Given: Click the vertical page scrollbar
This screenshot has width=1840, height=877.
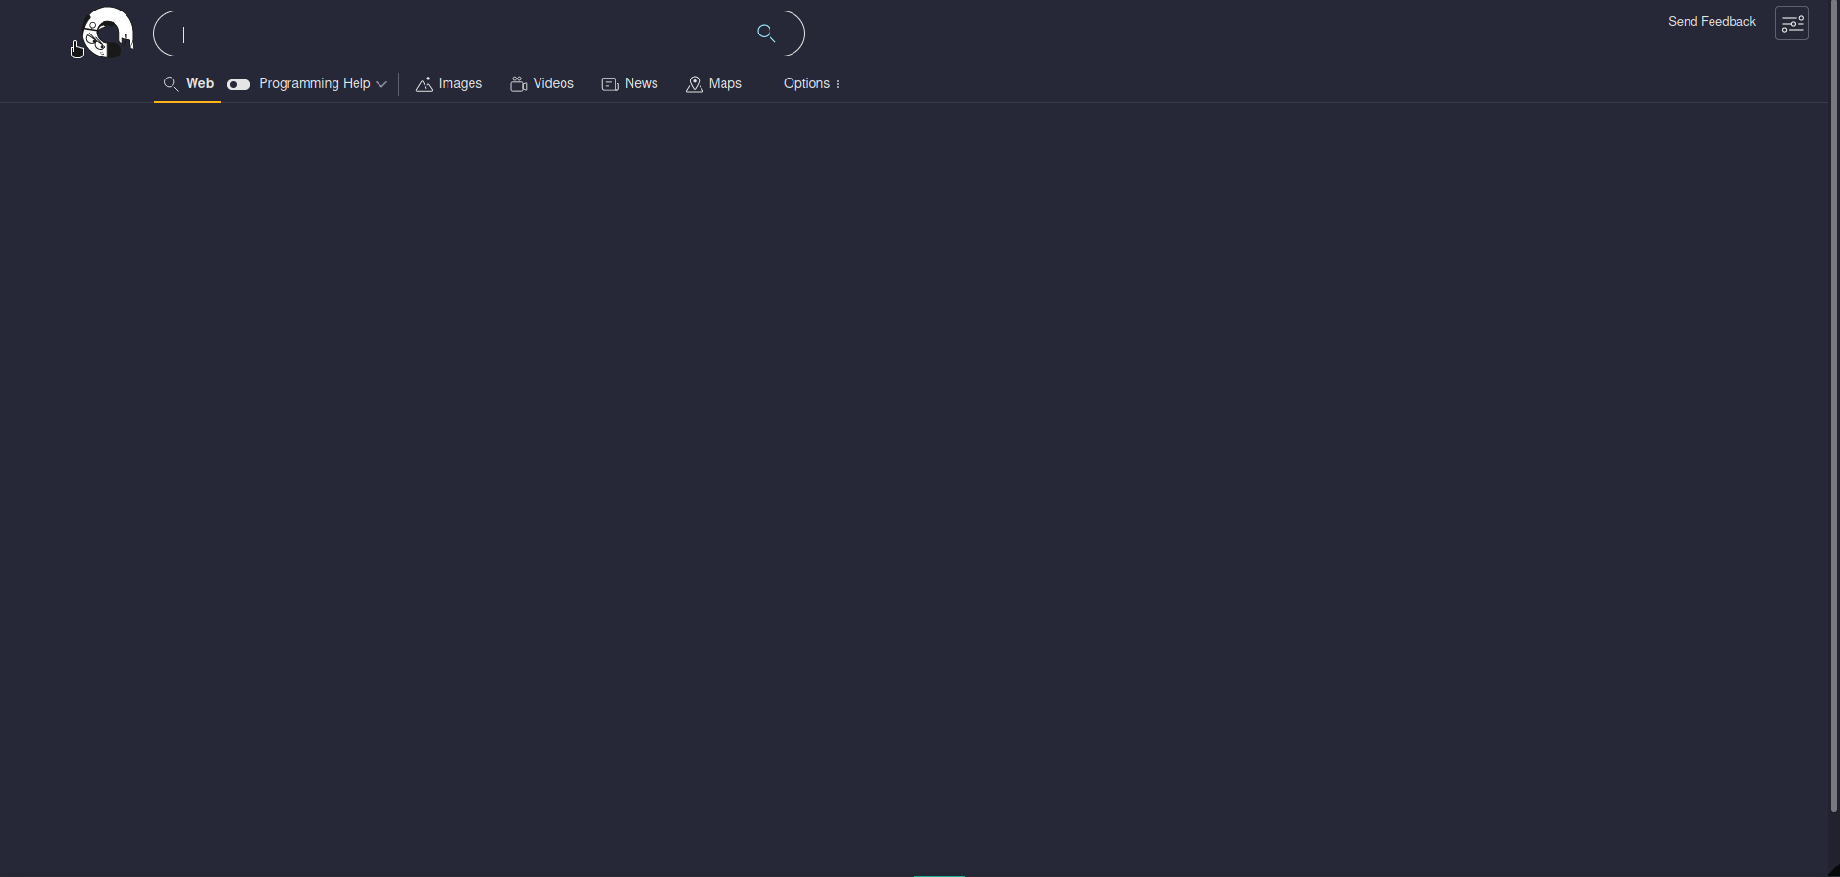Looking at the screenshot, I should pos(1834,402).
